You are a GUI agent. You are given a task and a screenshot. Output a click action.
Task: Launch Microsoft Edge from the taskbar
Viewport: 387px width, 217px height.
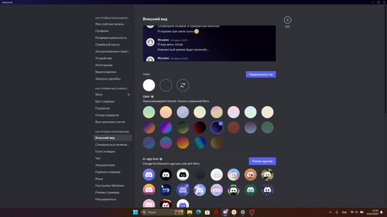[198, 212]
